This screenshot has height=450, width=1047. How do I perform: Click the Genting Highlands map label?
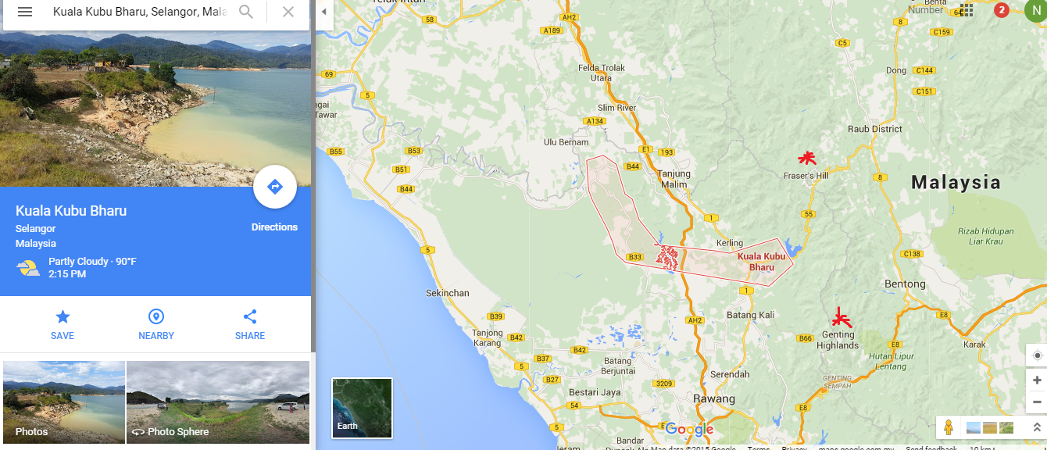point(838,340)
